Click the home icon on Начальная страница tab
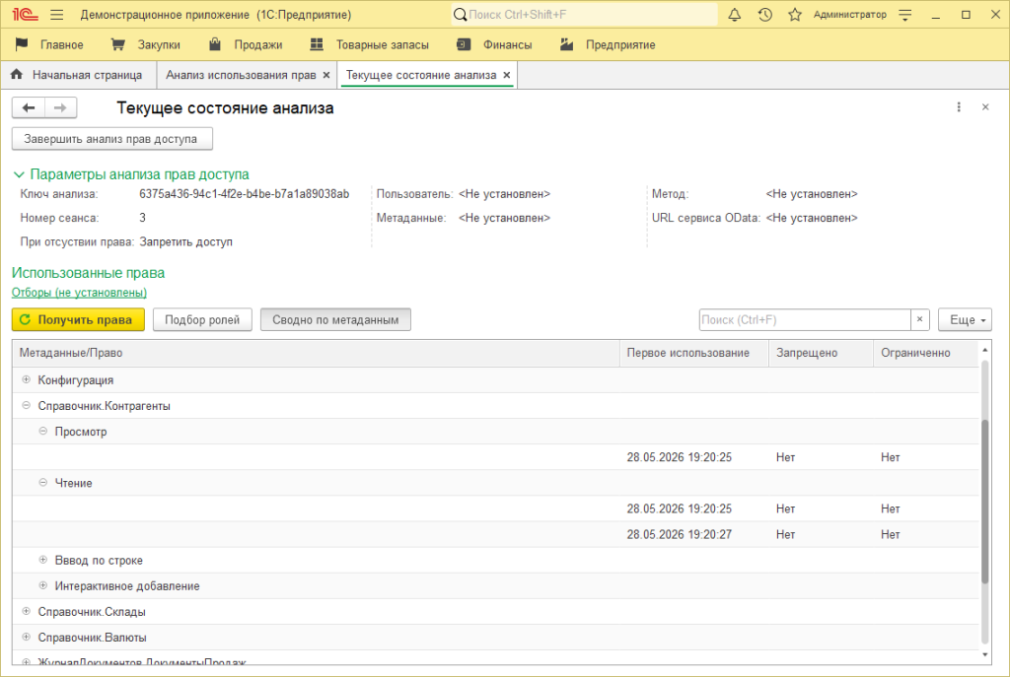This screenshot has width=1010, height=677. (18, 75)
